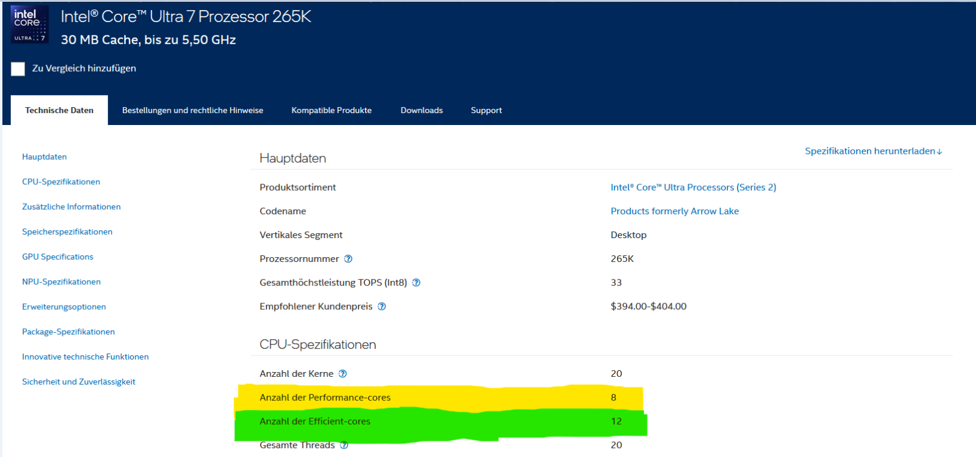Open NPU-Spezifikationen sidebar link
This screenshot has width=976, height=457.
pyautogui.click(x=61, y=282)
